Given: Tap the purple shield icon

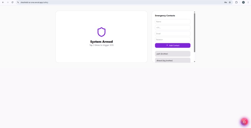Looking at the screenshot, I should 102,32.
